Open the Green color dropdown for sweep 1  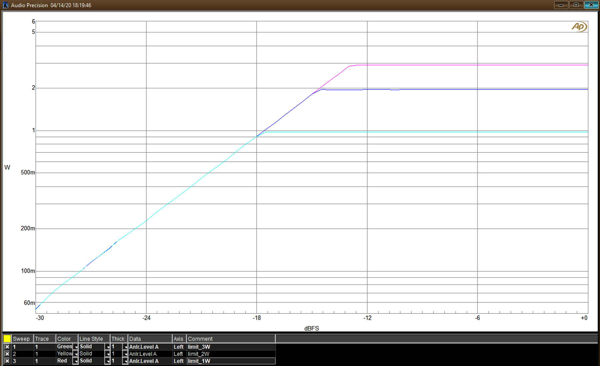[x=76, y=347]
